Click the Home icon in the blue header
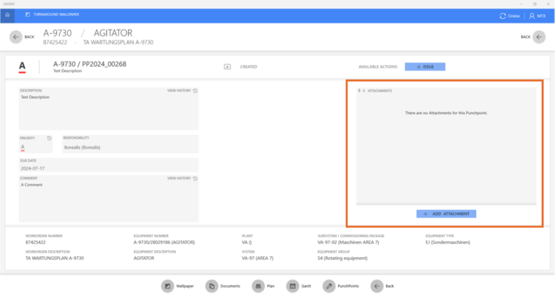Image resolution: width=556 pixels, height=303 pixels. (x=7, y=15)
